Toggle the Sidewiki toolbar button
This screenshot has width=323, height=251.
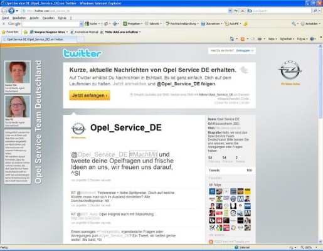(153, 24)
